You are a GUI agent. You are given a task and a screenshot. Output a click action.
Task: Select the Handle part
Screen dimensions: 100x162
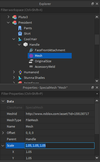[x=34, y=45]
